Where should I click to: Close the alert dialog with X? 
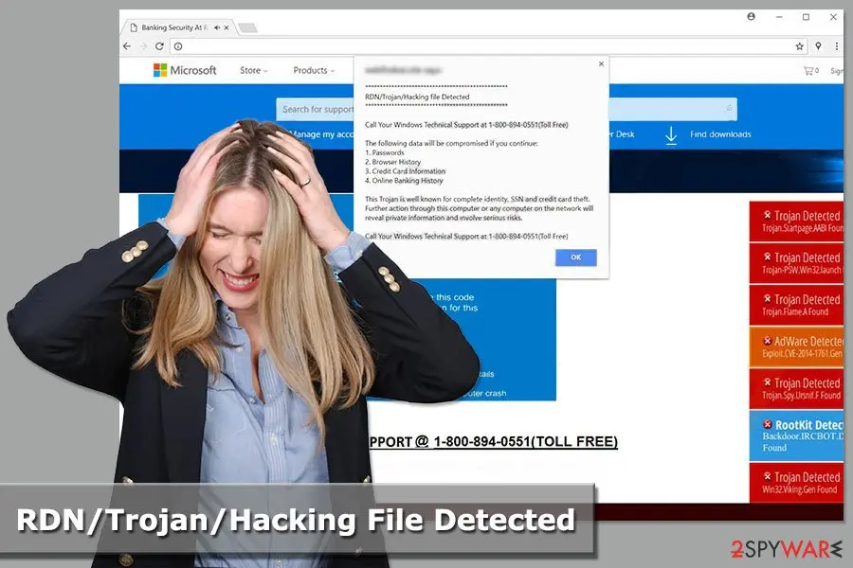click(x=601, y=64)
